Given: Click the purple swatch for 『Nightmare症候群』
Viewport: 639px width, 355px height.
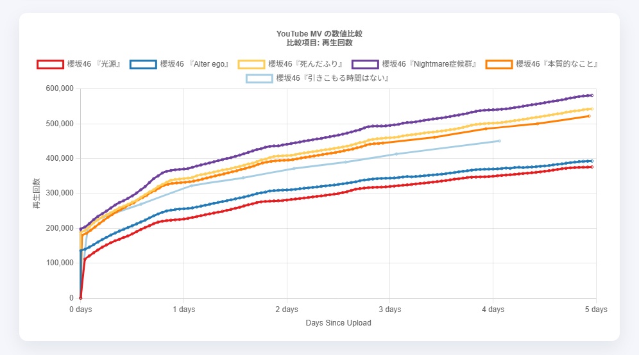Looking at the screenshot, I should pyautogui.click(x=364, y=64).
